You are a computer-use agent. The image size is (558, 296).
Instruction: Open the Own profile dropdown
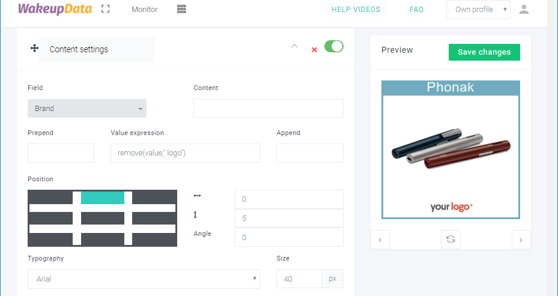(478, 9)
